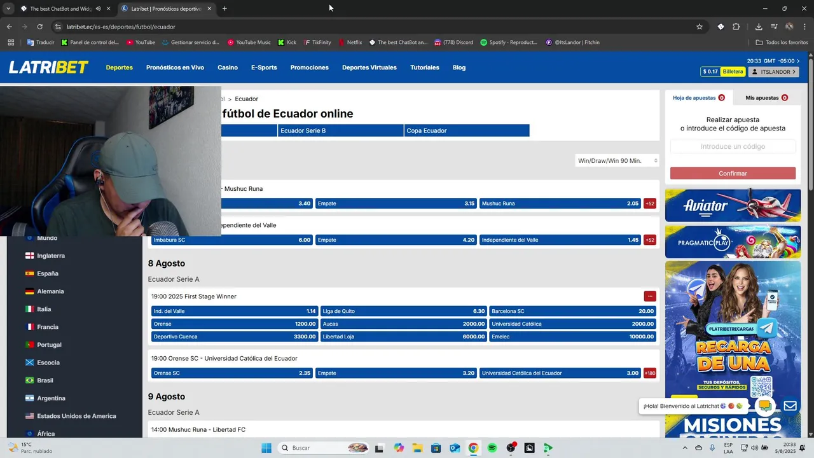Open a new browser tab with plus
Viewport: 814px width, 458px height.
(224, 9)
